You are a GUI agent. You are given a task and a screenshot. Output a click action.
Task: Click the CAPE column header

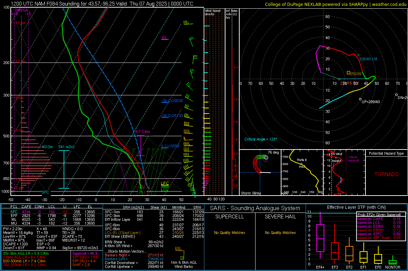[x=26, y=207]
